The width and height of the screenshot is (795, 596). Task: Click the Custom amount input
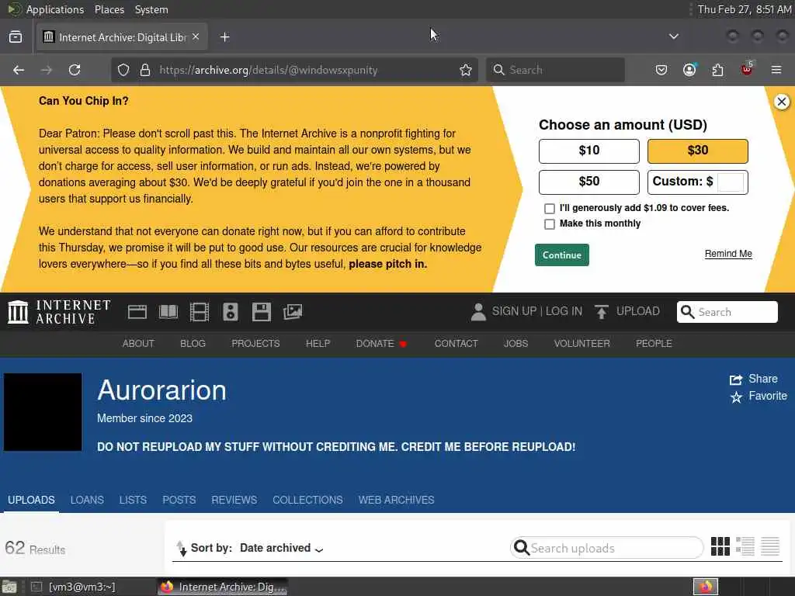tap(731, 182)
